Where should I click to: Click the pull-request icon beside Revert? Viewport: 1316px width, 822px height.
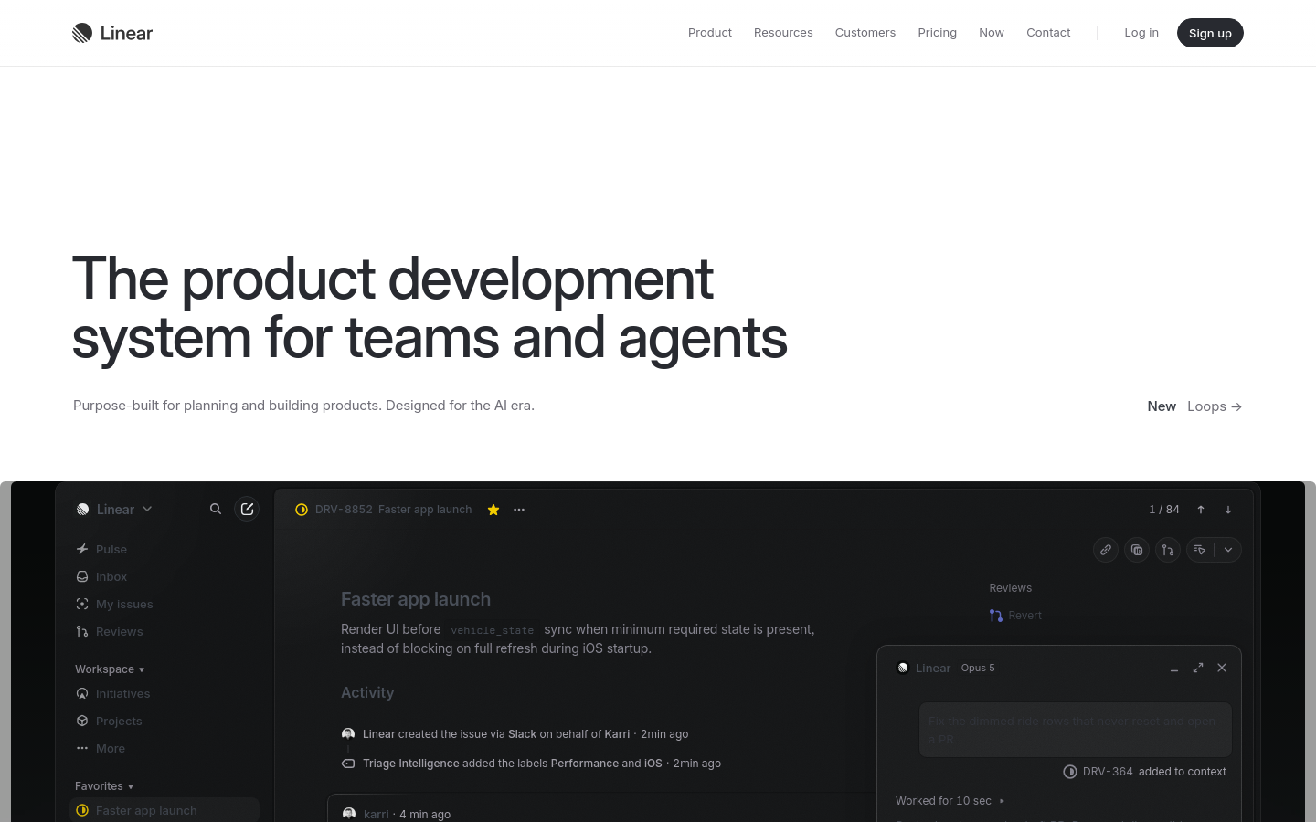pos(996,616)
